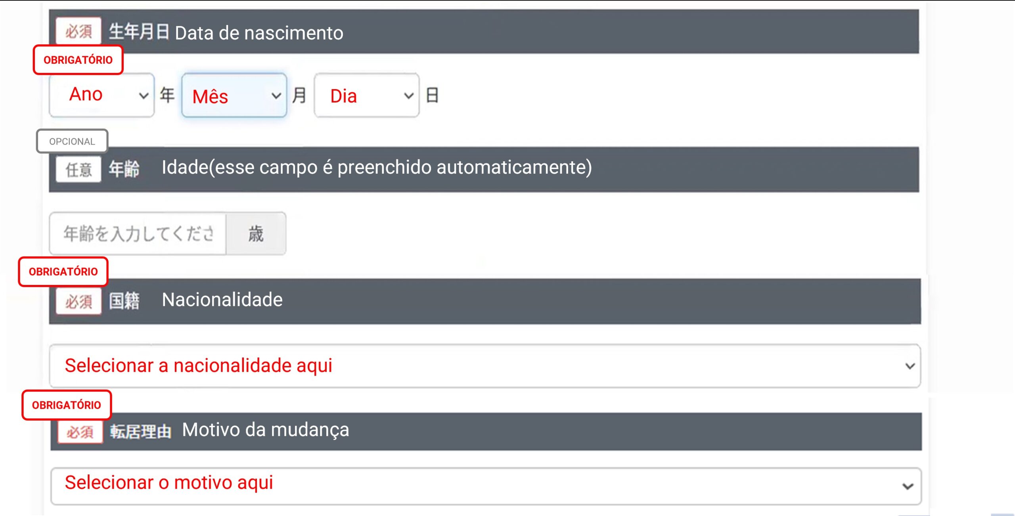Image resolution: width=1015 pixels, height=516 pixels.
Task: Click the 'Idade' auto-filled field header text
Action: click(376, 167)
